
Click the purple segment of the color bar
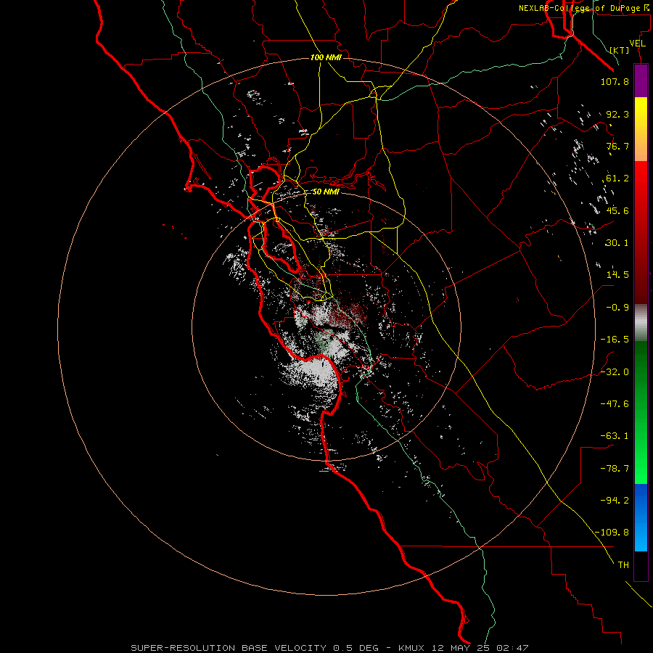click(641, 81)
